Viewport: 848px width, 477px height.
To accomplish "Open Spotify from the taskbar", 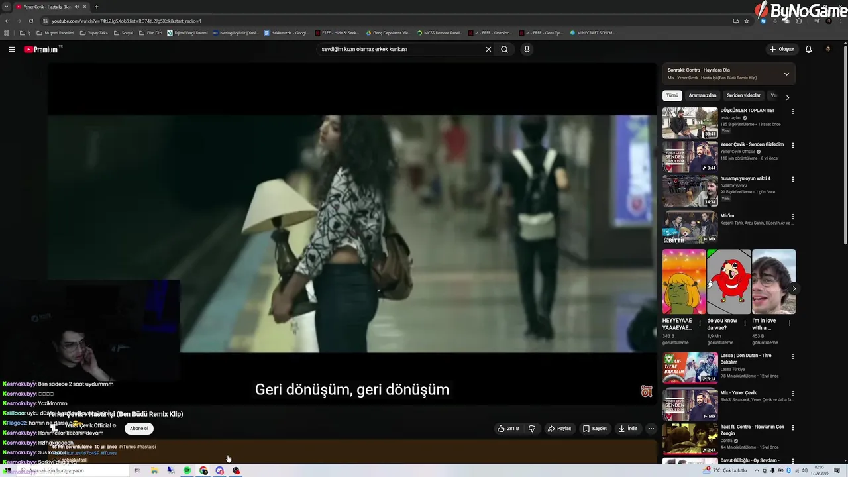I will coord(187,470).
